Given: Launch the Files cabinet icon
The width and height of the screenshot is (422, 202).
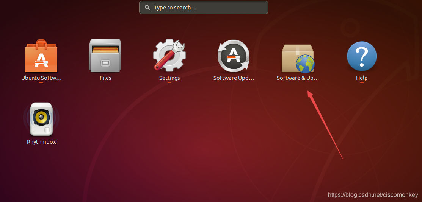Looking at the screenshot, I should point(105,56).
